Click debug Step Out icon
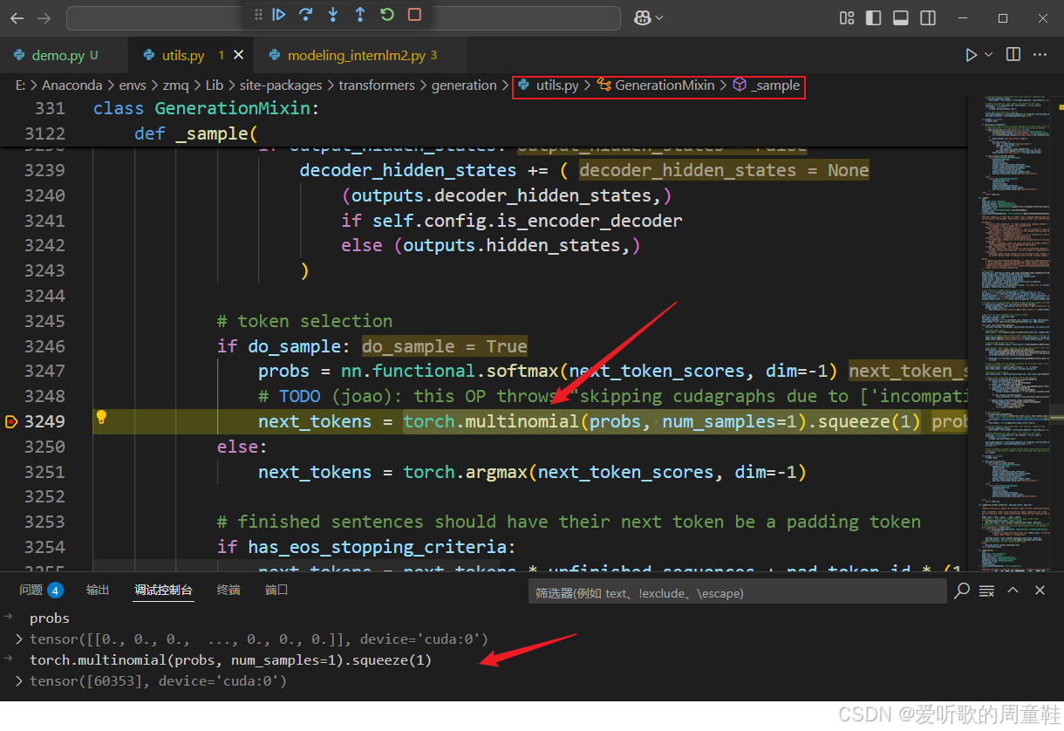 click(x=360, y=15)
